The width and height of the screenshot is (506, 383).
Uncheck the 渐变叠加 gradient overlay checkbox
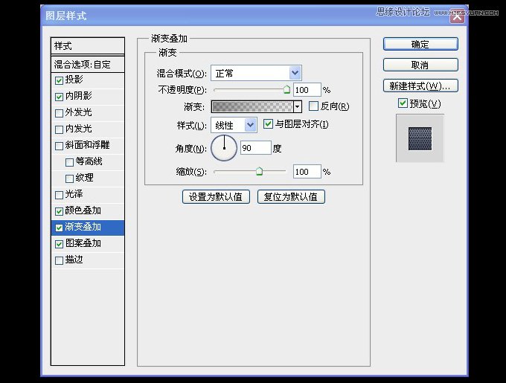59,228
